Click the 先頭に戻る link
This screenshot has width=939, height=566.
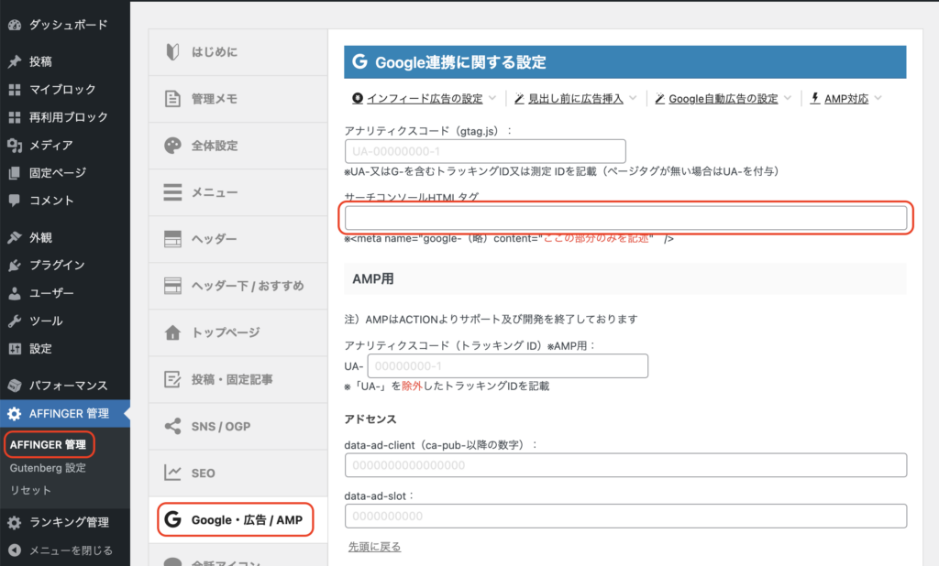374,547
